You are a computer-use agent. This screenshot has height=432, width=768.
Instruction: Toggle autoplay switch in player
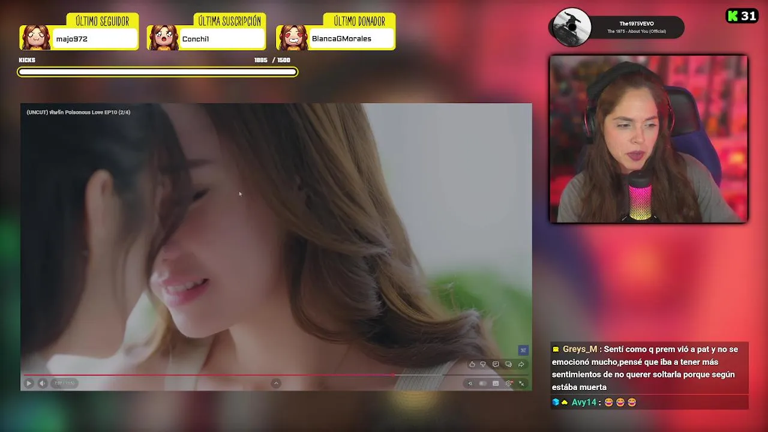[x=482, y=383]
